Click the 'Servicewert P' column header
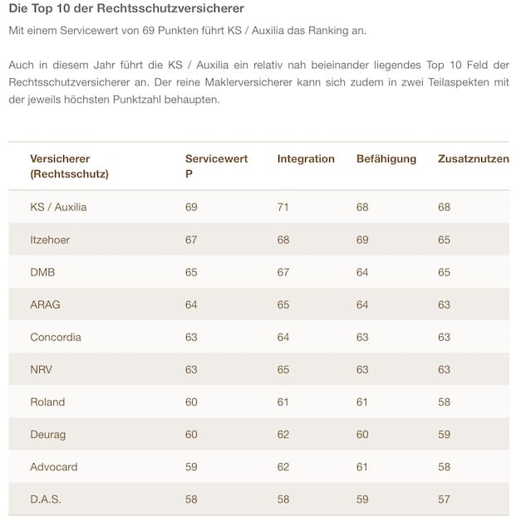The image size is (516, 521). click(216, 166)
